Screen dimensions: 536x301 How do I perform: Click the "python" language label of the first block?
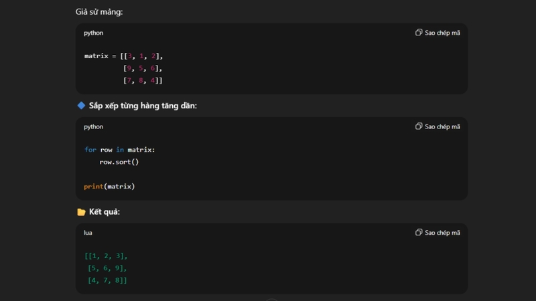[x=94, y=33]
